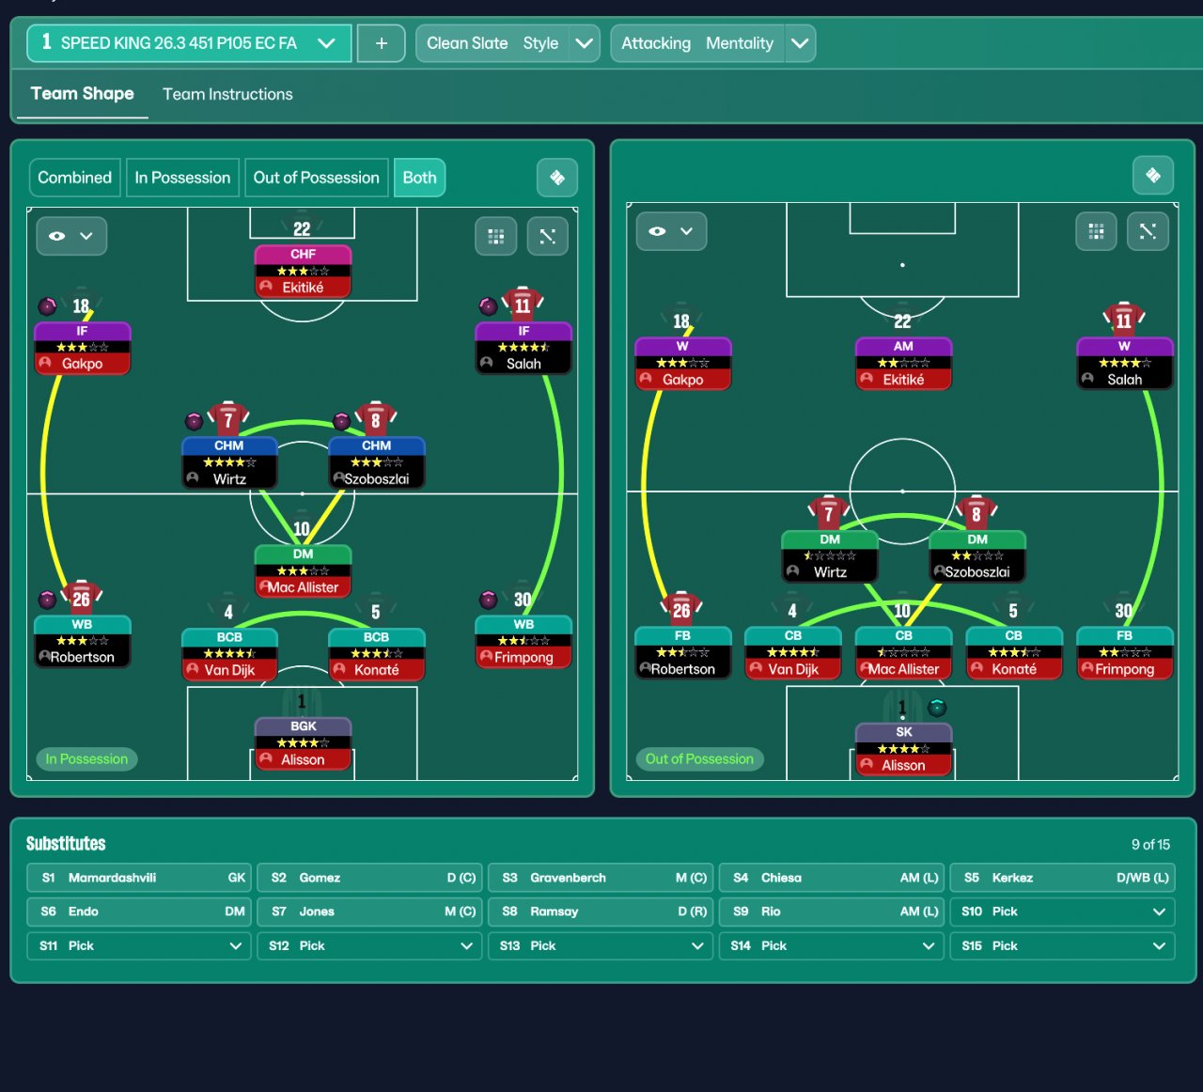
Task: Select Konaté's CB card on right pitch
Action: [x=1014, y=653]
